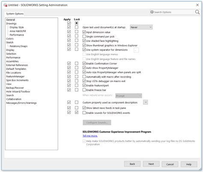Open the FeatureManager category

pos(15,77)
